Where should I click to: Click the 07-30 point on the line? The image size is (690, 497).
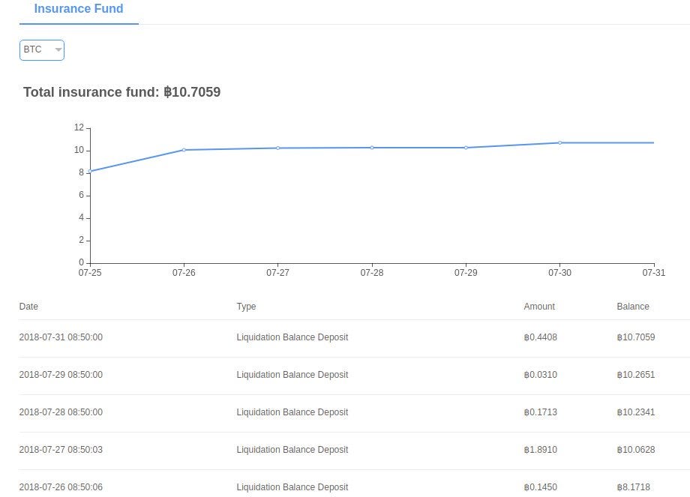pyautogui.click(x=559, y=142)
